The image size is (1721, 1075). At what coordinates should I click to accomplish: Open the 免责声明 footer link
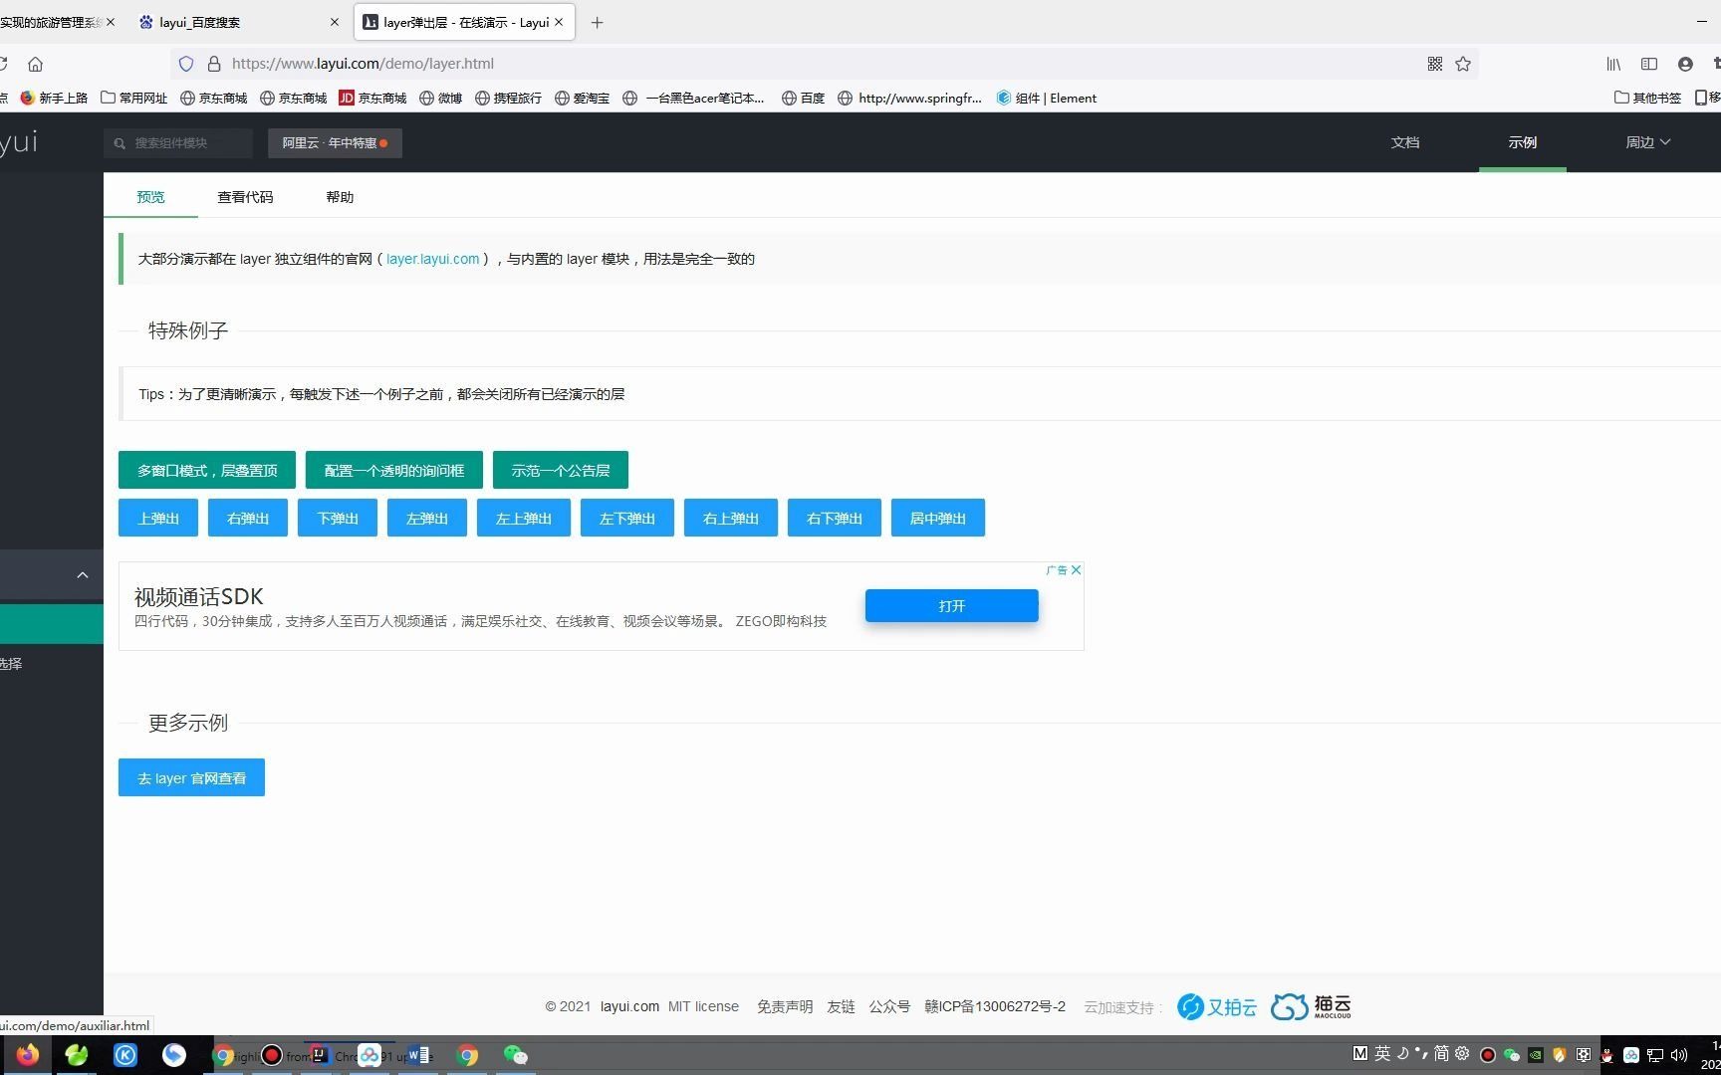[785, 1006]
